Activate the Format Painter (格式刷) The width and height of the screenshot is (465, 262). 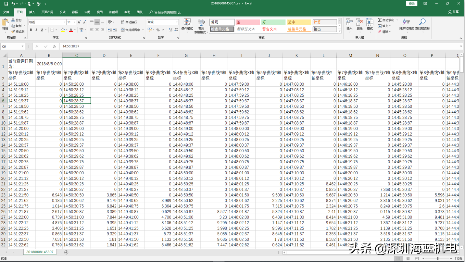[18, 32]
